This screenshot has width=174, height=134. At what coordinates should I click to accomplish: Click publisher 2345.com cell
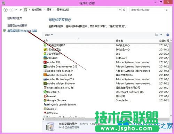tap(121, 58)
